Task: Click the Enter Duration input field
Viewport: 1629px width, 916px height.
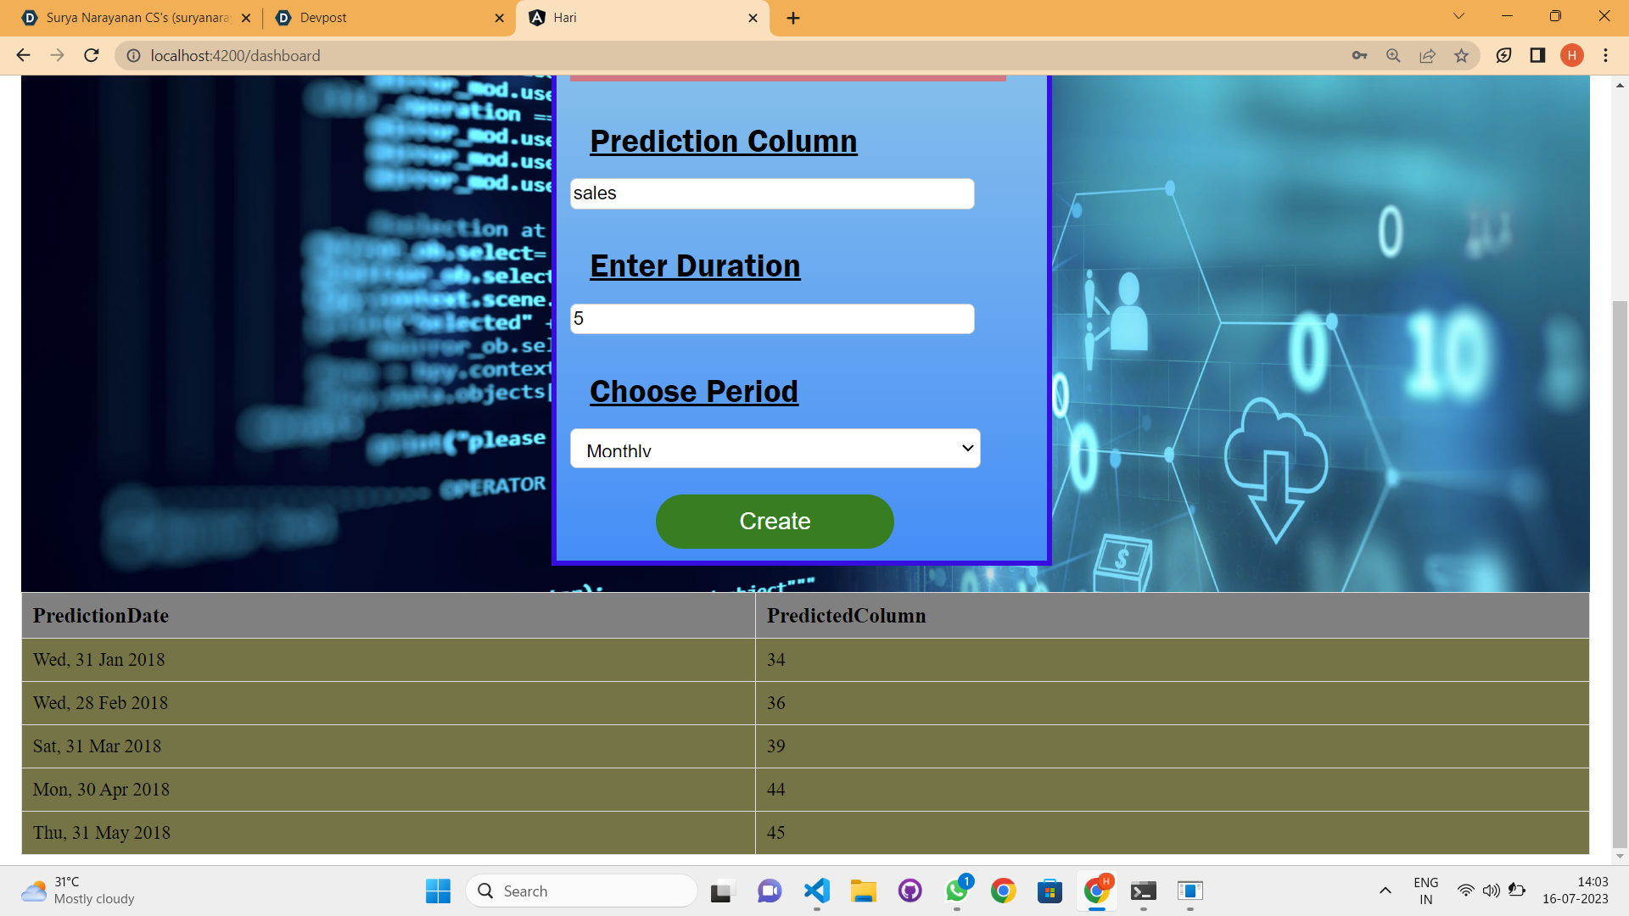Action: (771, 319)
